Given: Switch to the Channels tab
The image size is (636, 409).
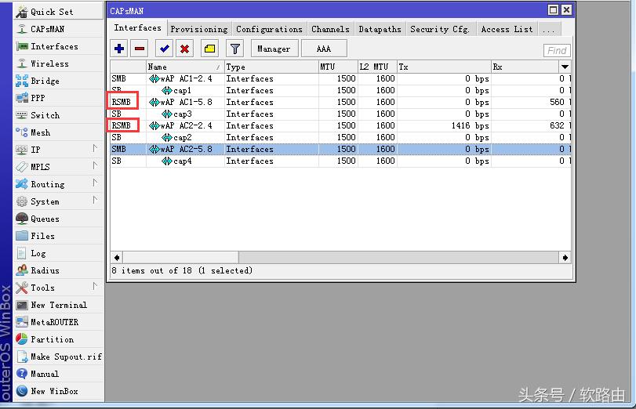Looking at the screenshot, I should (331, 29).
